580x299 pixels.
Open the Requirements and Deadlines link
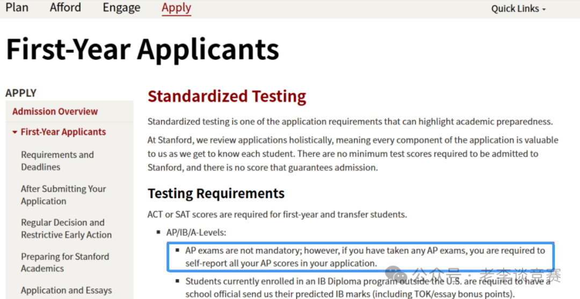click(x=57, y=161)
